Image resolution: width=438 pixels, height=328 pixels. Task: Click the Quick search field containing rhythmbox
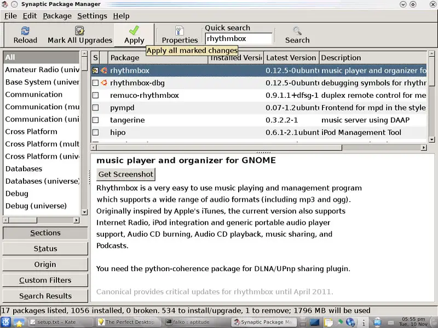pyautogui.click(x=239, y=38)
